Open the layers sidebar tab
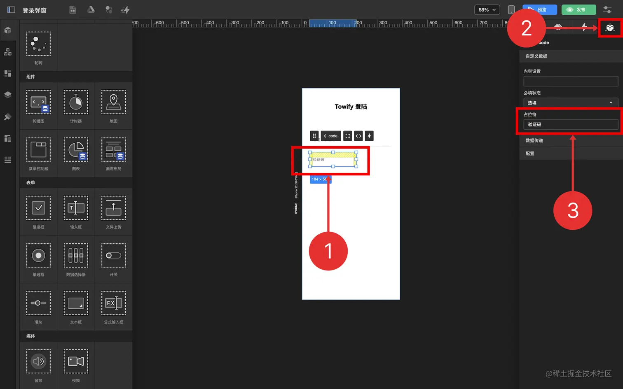 click(x=8, y=95)
